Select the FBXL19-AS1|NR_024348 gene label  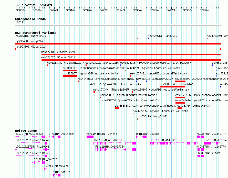(x=102, y=134)
